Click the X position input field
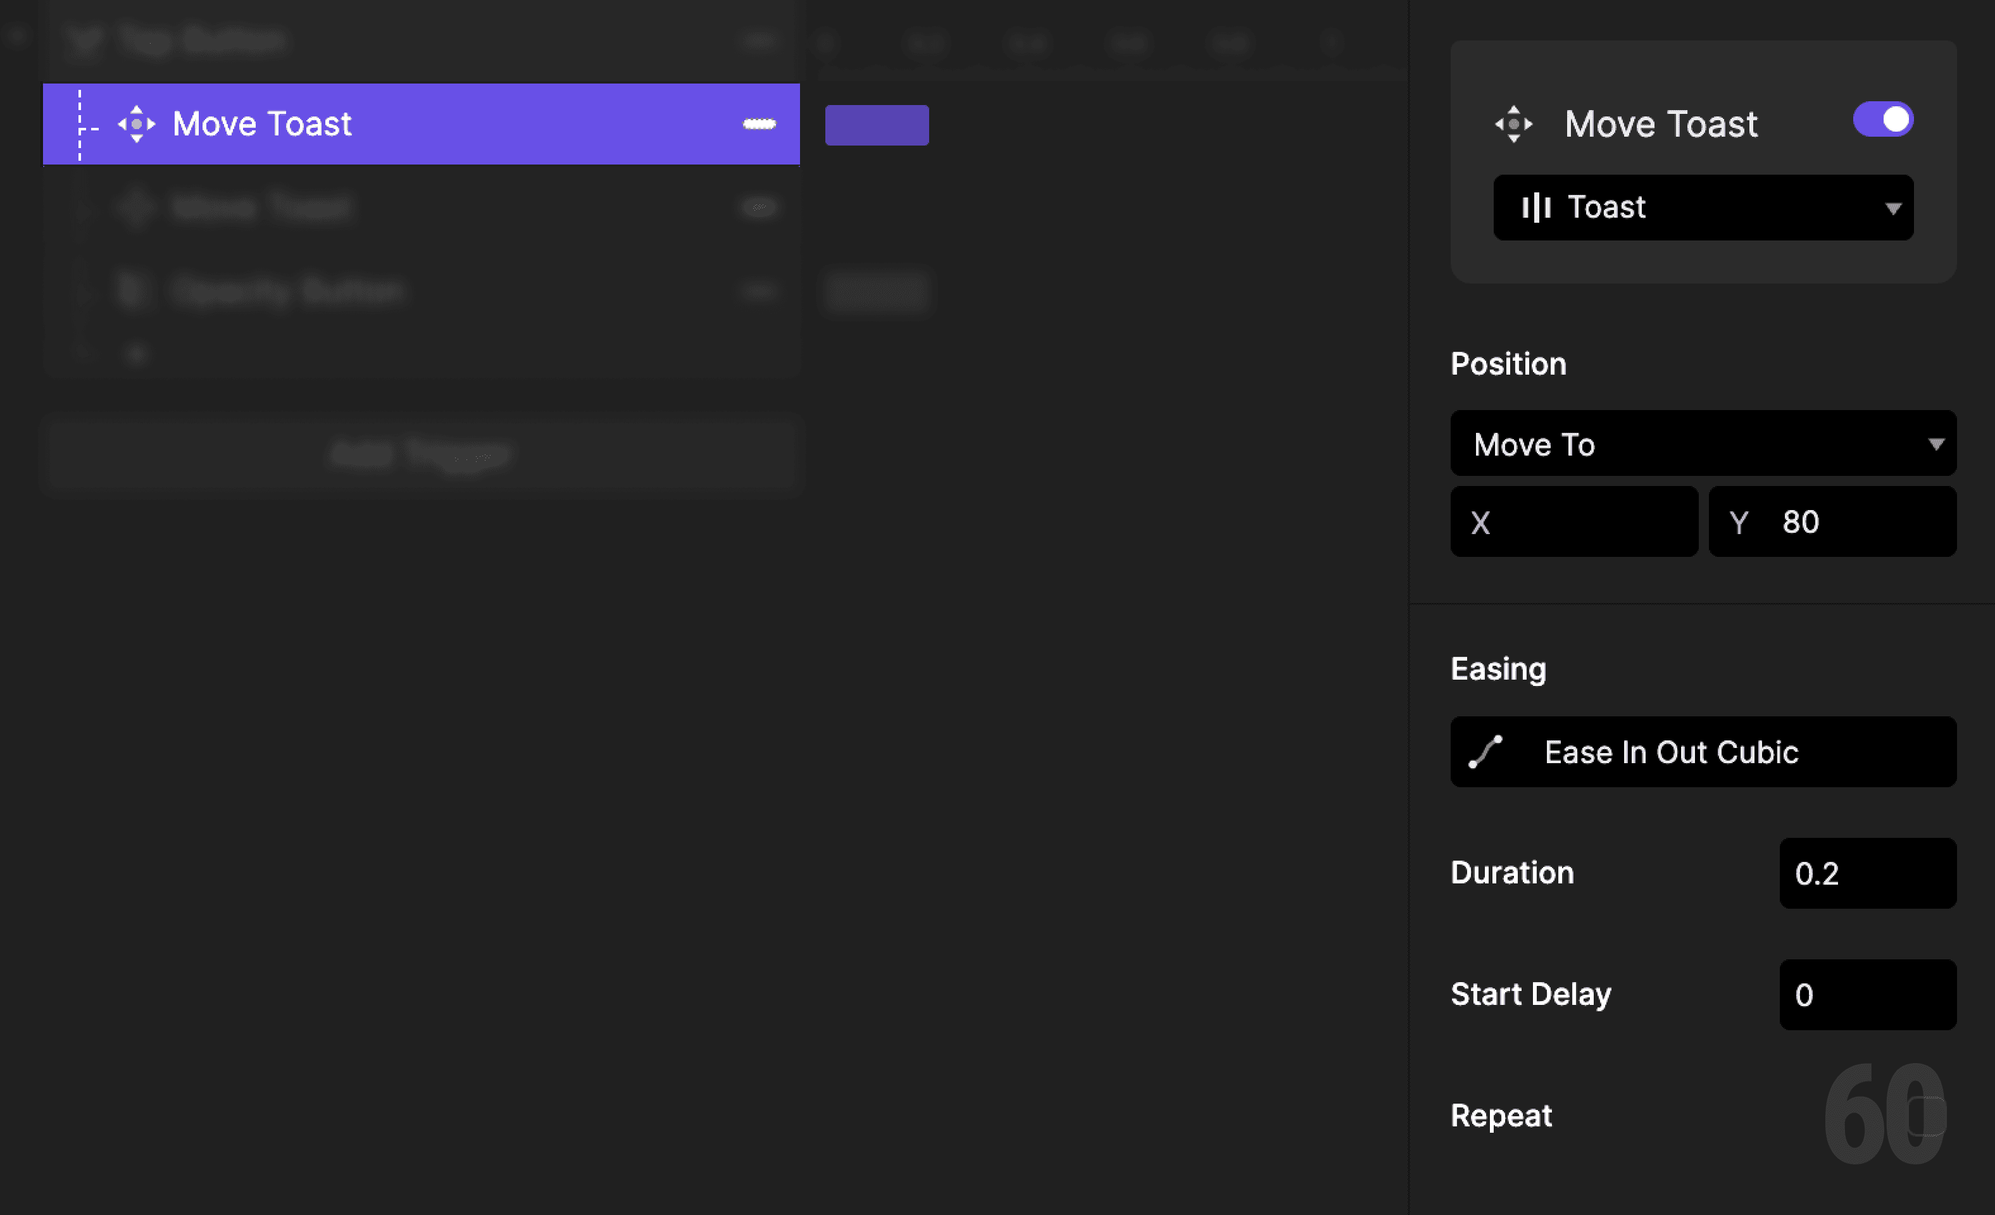 (1587, 522)
